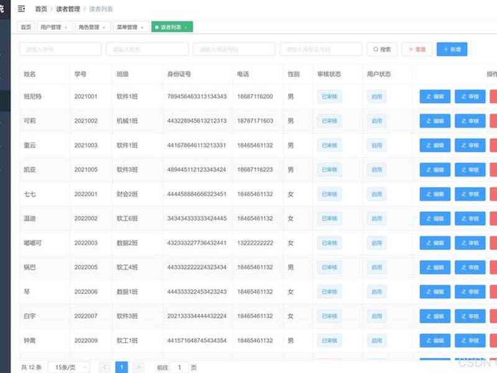Focus the name search input field

[x=147, y=49]
